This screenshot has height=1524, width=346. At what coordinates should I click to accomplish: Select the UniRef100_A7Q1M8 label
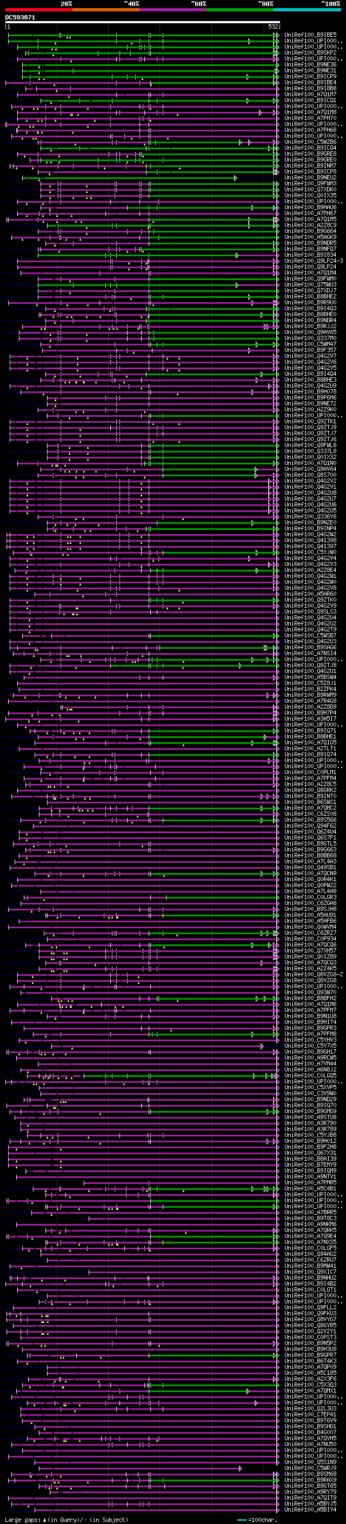[310, 112]
